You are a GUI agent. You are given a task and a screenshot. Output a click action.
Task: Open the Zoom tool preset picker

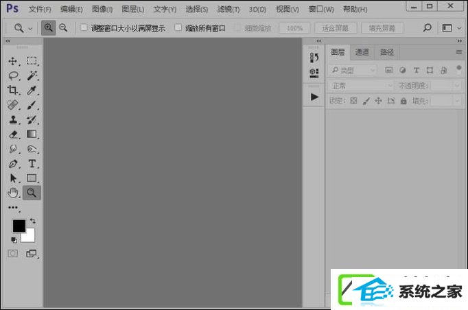click(x=23, y=28)
